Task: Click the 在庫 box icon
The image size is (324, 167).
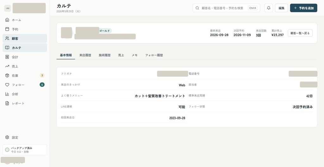Action: (7, 76)
